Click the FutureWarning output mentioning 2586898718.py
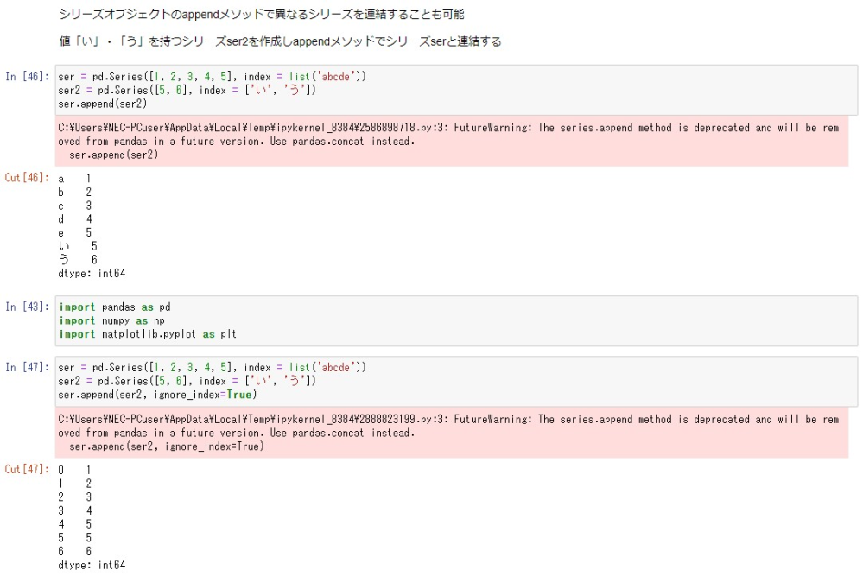This screenshot has height=576, width=863. pyautogui.click(x=451, y=142)
